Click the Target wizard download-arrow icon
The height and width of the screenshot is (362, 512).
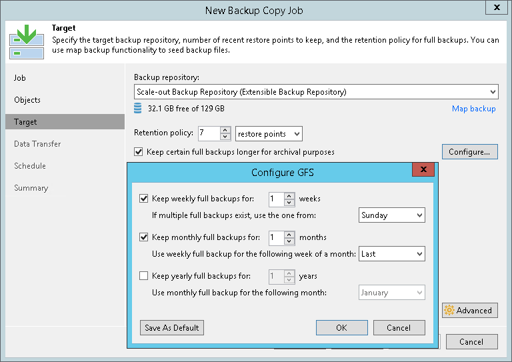click(27, 41)
